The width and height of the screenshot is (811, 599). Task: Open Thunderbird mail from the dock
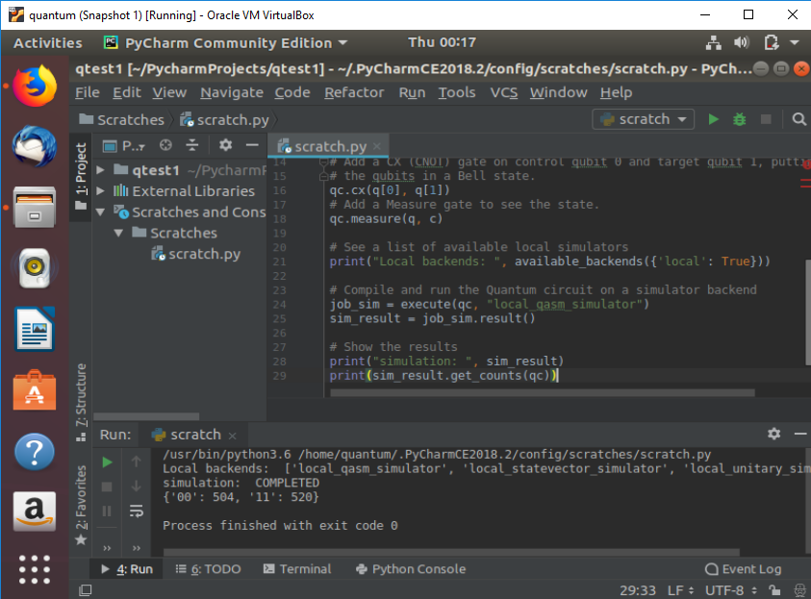35,146
